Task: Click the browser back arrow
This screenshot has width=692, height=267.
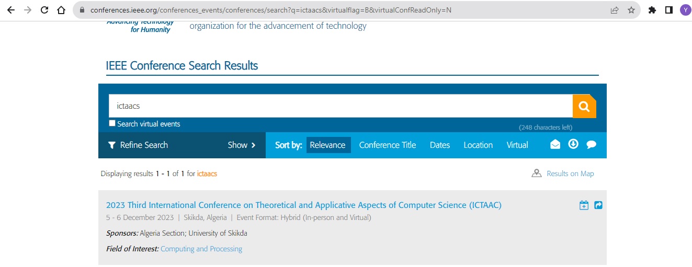Action: [x=10, y=10]
